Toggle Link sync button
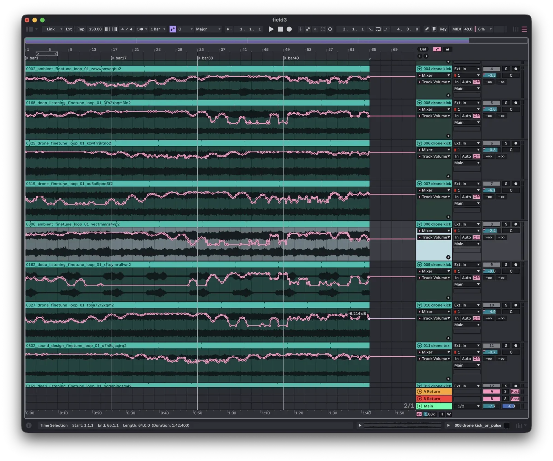 click(51, 29)
